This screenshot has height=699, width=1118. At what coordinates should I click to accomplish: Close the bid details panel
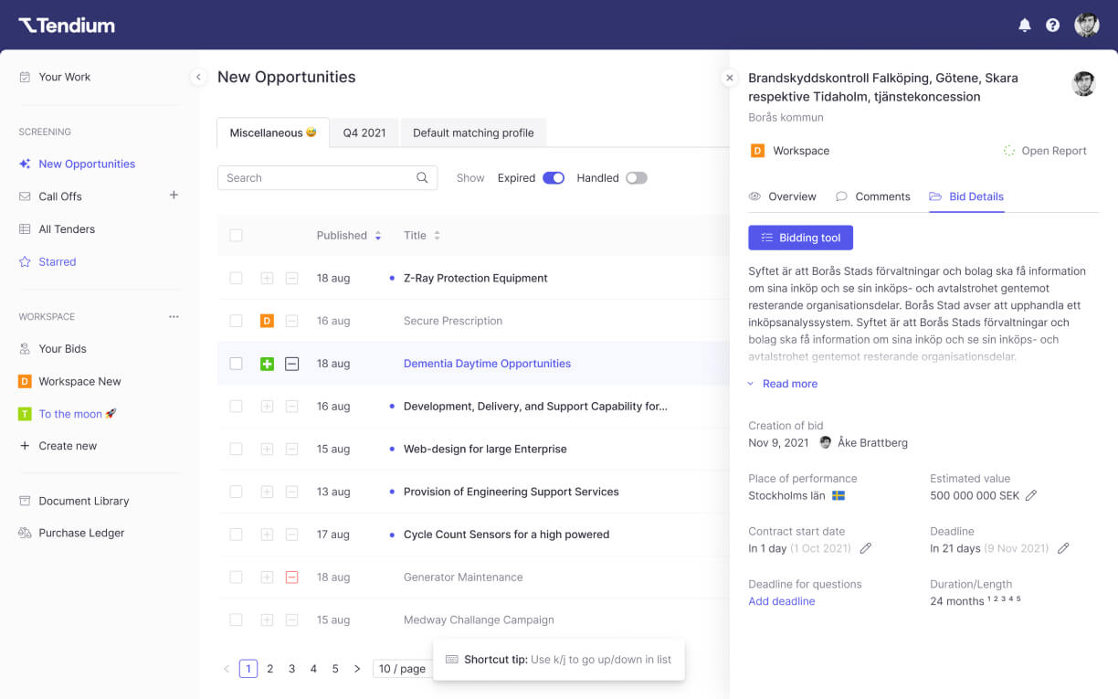point(729,78)
